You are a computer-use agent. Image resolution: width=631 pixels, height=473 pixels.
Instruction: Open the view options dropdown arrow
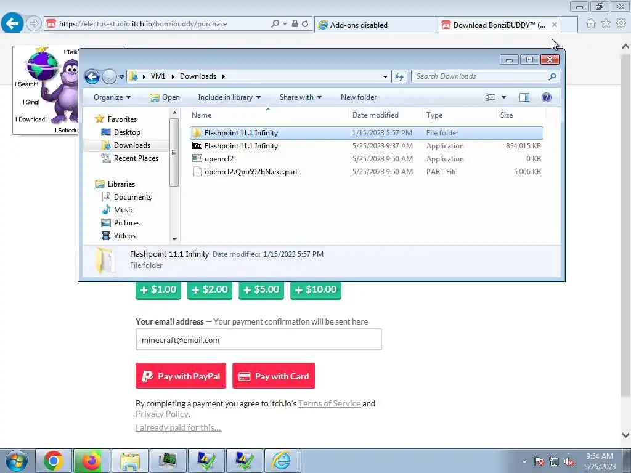[x=503, y=97]
